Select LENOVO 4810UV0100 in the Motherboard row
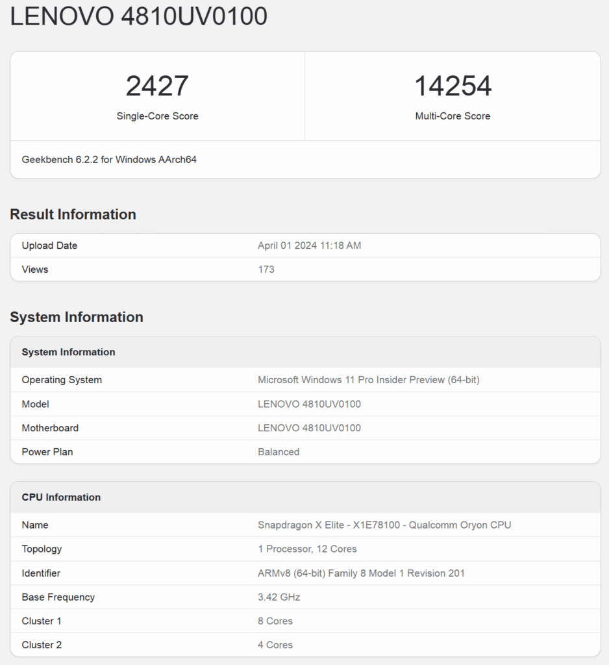Screen dimensions: 609x665 [309, 428]
